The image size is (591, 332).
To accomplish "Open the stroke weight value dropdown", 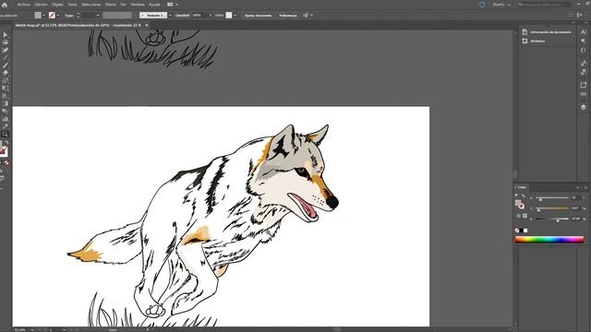I will [98, 16].
